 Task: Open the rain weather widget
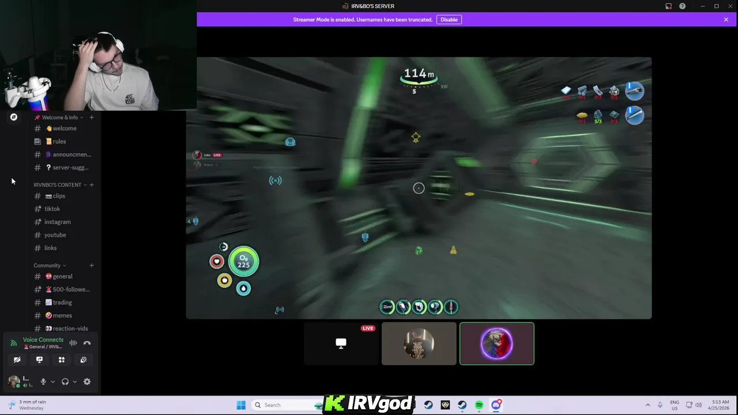tap(27, 405)
